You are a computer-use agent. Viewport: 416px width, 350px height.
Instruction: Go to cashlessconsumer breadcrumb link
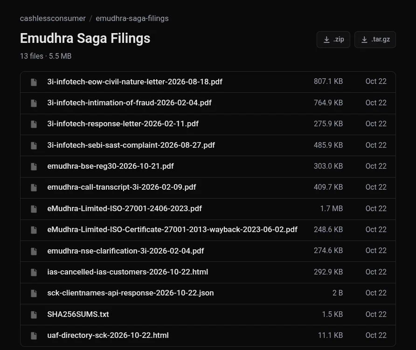[53, 18]
